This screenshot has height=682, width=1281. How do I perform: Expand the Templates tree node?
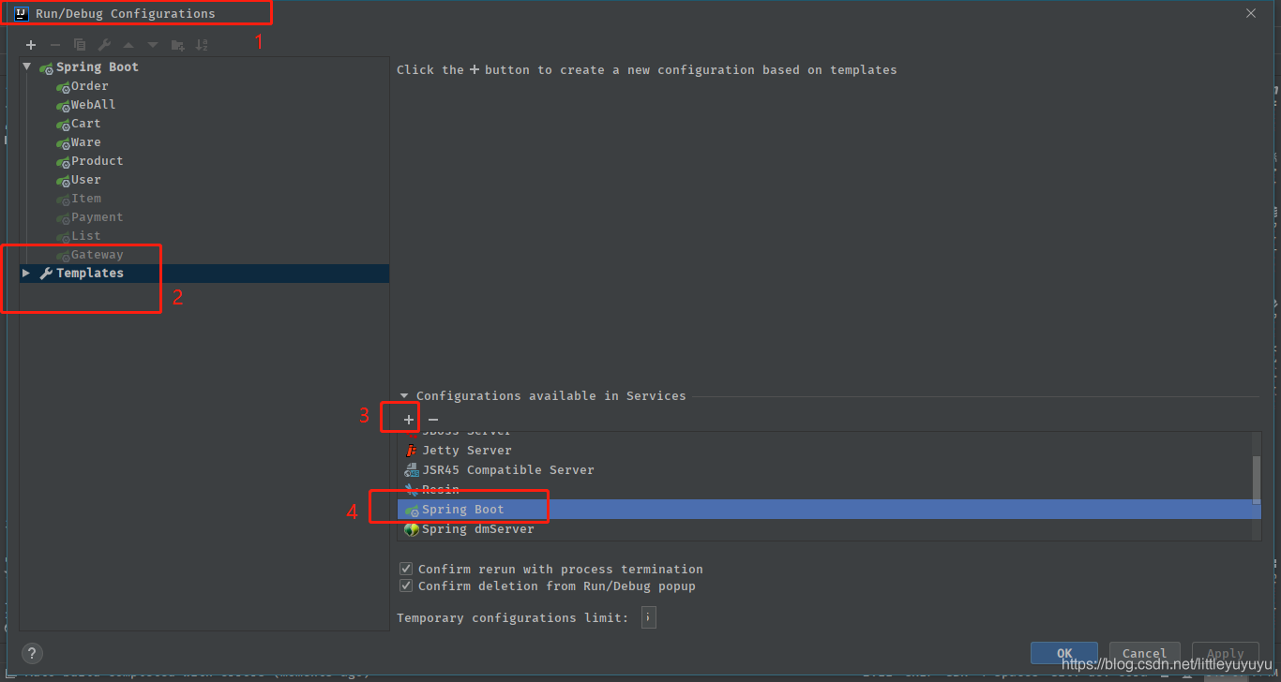26,273
